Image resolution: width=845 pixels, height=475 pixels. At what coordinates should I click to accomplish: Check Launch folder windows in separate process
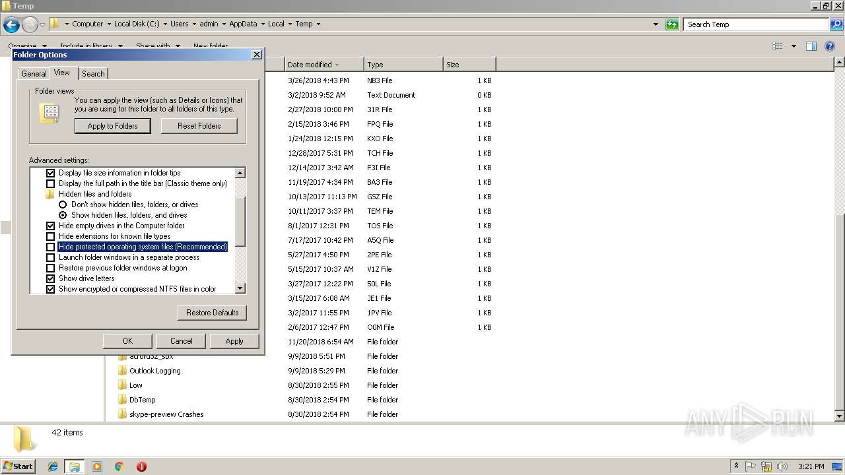tap(51, 257)
